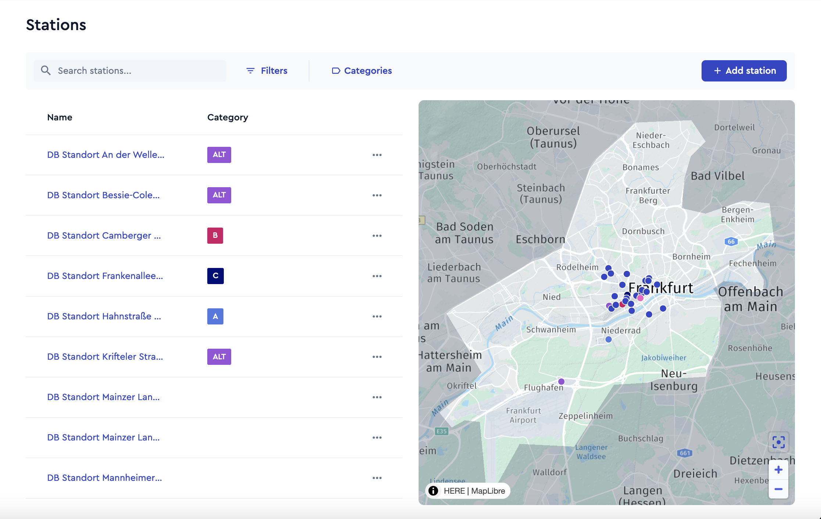The image size is (821, 519).
Task: Recenter map using the focus icon
Action: coord(778,442)
